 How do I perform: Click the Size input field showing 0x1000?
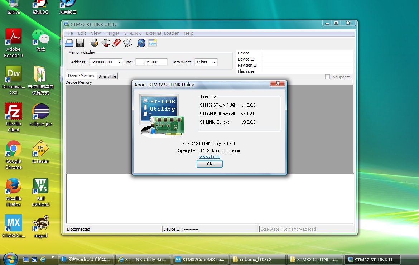tap(151, 62)
